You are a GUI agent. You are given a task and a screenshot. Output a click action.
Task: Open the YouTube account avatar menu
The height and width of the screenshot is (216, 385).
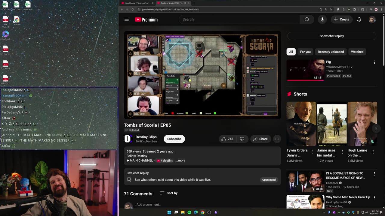pyautogui.click(x=372, y=19)
